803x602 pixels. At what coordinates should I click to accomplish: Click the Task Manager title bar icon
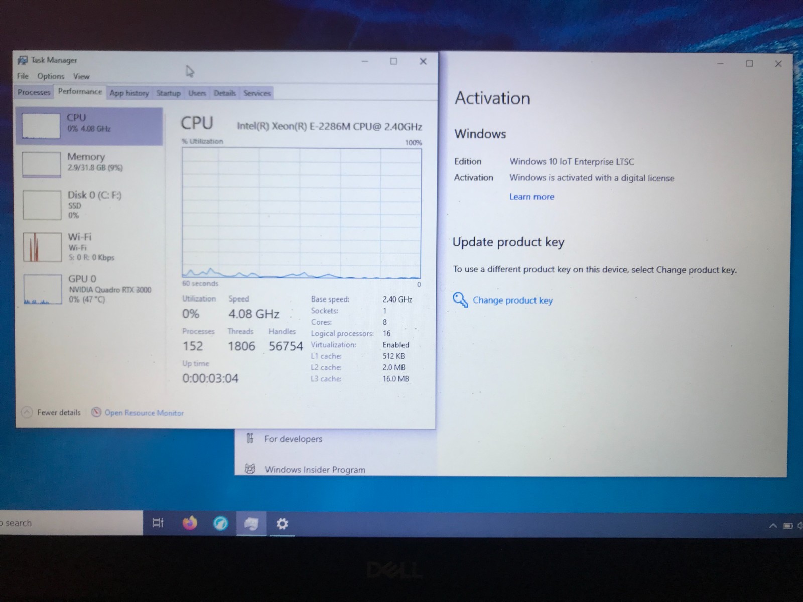click(x=23, y=60)
